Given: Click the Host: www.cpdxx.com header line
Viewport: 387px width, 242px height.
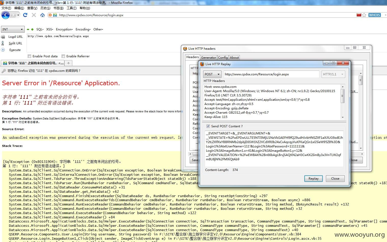Looking at the screenshot, I should (220, 87).
